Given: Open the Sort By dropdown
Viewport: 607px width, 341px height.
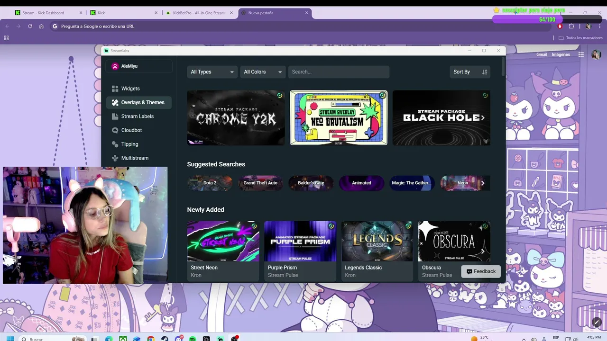Looking at the screenshot, I should point(470,72).
